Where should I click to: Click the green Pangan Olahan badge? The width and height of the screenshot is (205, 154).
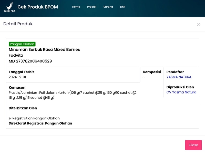22,44
